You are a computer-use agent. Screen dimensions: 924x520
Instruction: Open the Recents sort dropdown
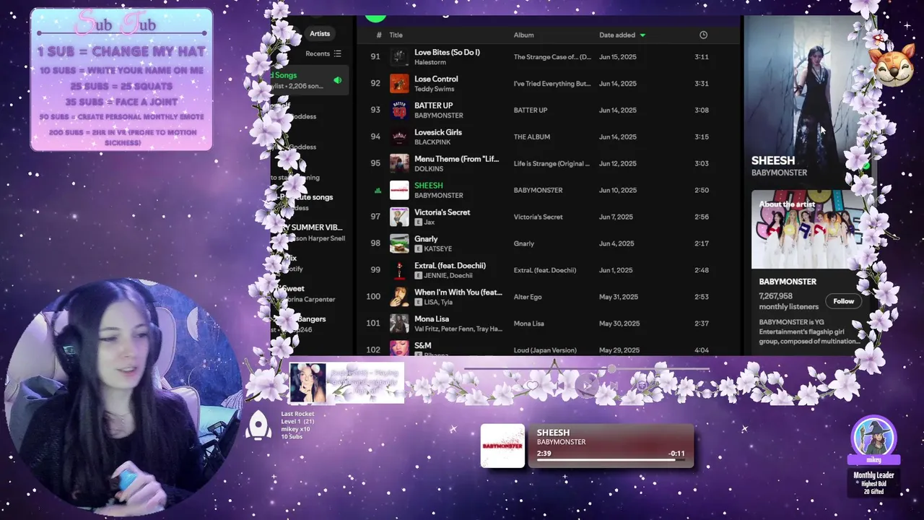click(323, 53)
